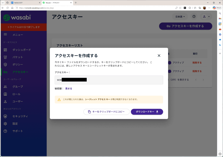Click the セキュリティ shield icon
223x157 pixels.
coord(5,116)
